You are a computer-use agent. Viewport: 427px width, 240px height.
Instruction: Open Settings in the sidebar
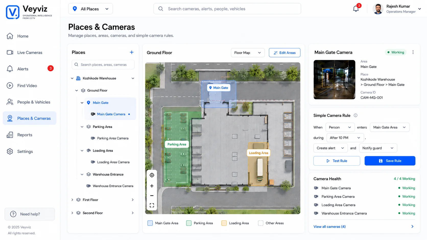click(30, 151)
